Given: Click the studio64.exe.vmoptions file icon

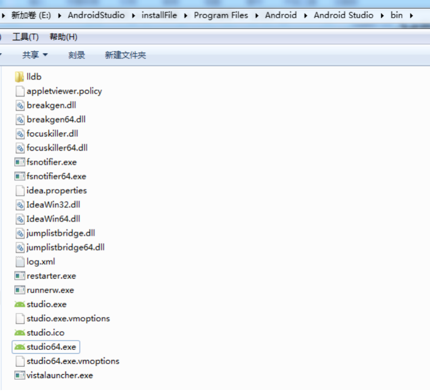Looking at the screenshot, I should [x=20, y=361].
